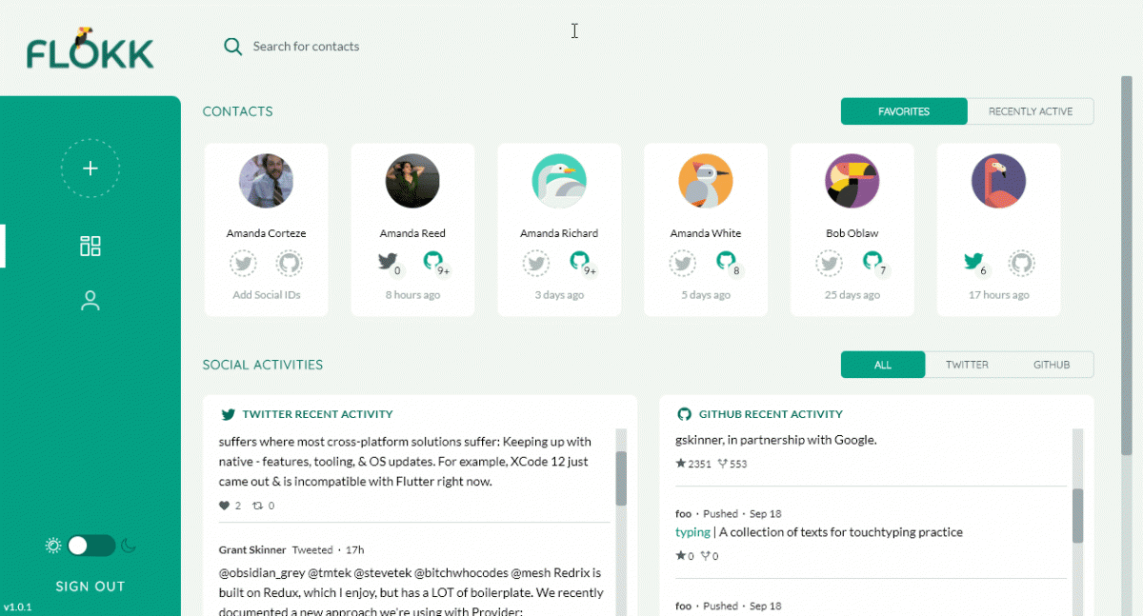Image resolution: width=1143 pixels, height=616 pixels.
Task: Click the flamingo contact's Twitter icon
Action: click(974, 262)
